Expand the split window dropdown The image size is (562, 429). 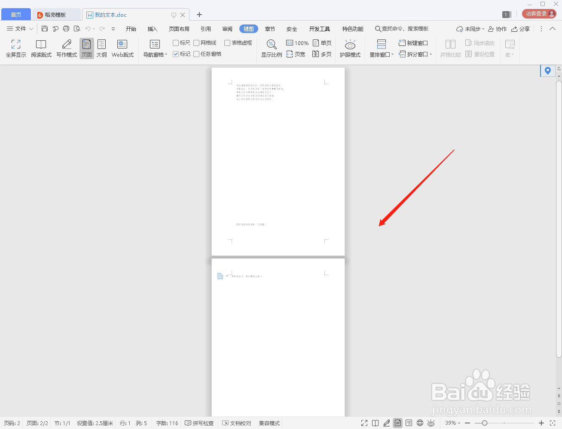pos(431,54)
